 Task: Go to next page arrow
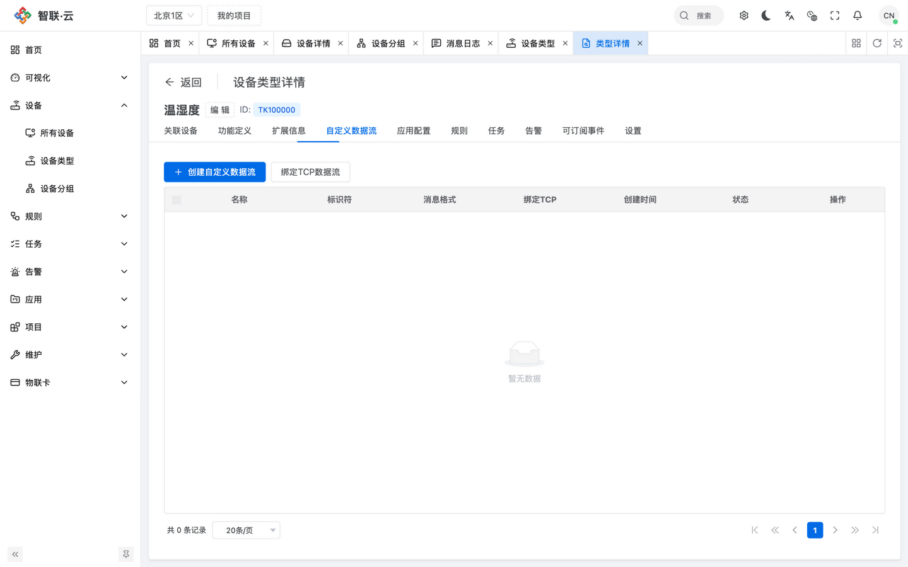835,530
